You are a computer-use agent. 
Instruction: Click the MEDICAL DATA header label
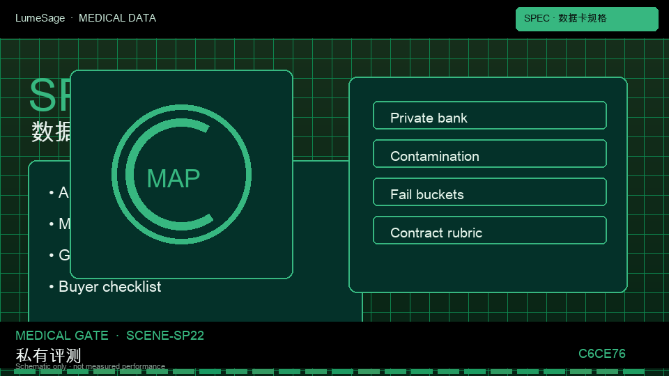(117, 18)
